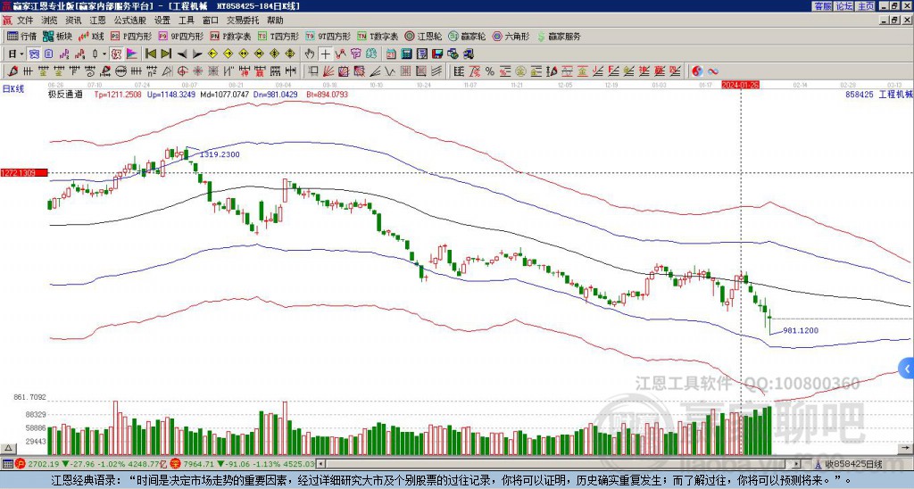914x489 pixels.
Task: Click the percent % tool icon
Action: coord(490,71)
